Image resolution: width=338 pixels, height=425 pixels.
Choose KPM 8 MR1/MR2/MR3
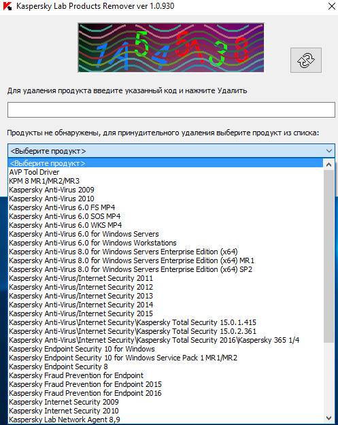tap(166, 181)
